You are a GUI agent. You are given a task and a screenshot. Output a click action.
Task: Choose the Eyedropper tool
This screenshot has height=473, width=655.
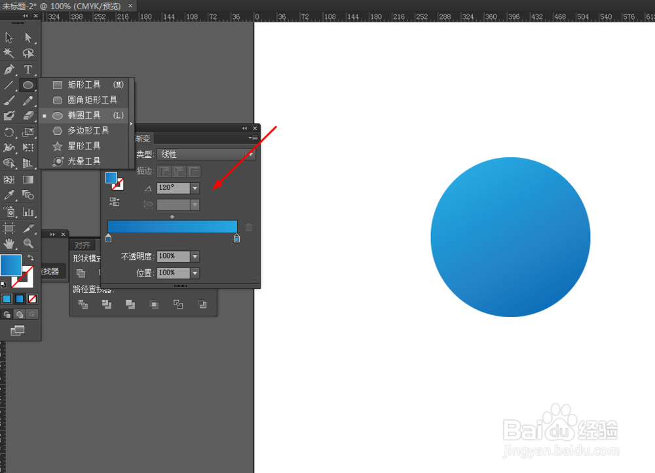[9, 195]
